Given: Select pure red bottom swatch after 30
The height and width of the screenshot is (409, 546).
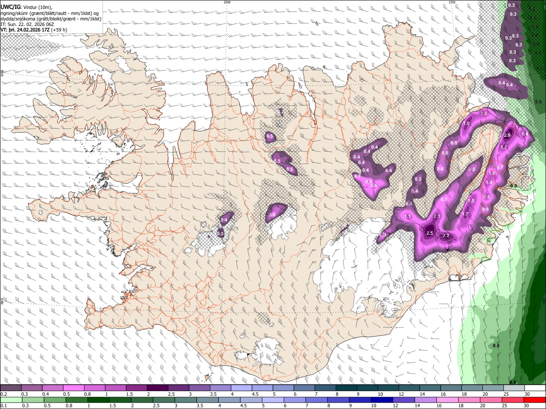Looking at the screenshot, I should (x=535, y=400).
